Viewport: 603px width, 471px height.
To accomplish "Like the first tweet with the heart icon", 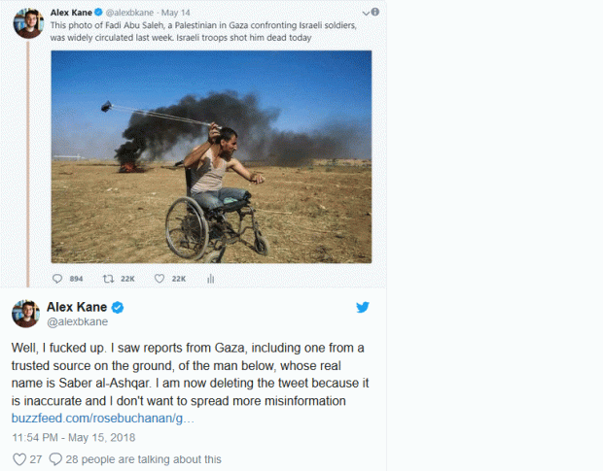I will [x=160, y=279].
